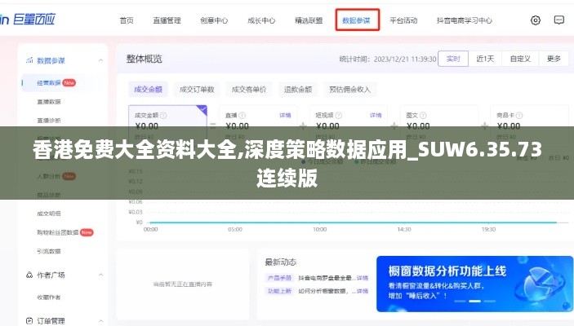The width and height of the screenshot is (574, 326).
Task: Open the 直播管理 top menu
Action: [x=167, y=20]
